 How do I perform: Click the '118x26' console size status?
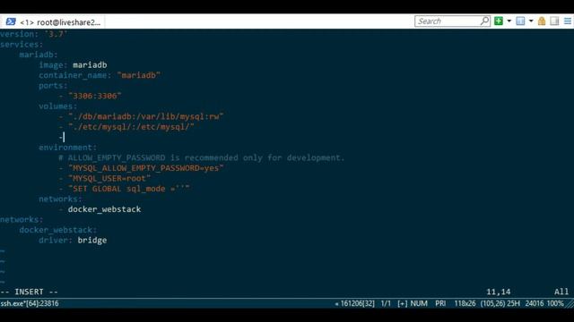[465, 303]
